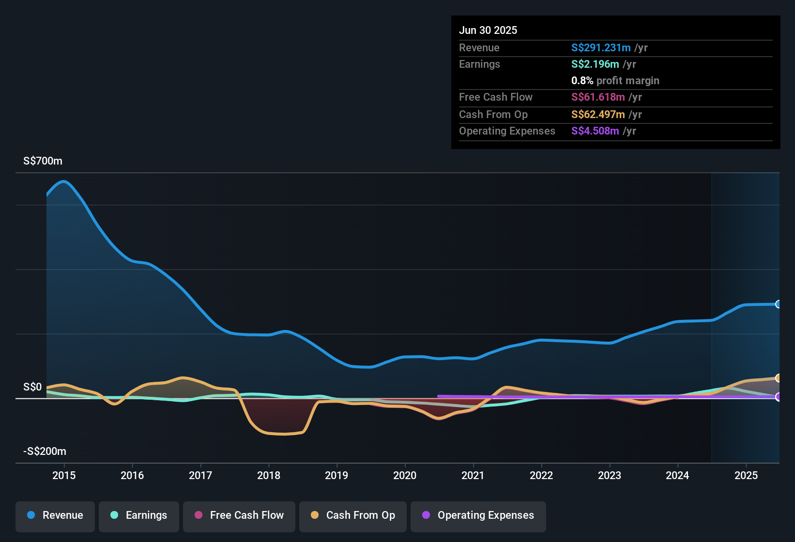This screenshot has height=542, width=795.
Task: Click the S$62.497m cash from op value
Action: 598,114
